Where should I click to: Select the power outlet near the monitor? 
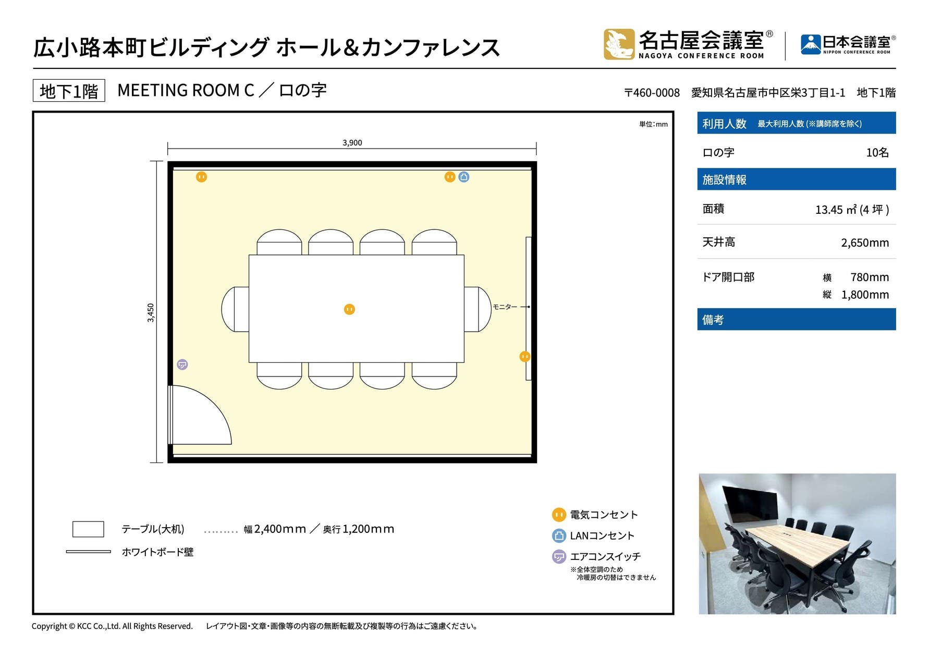pos(525,357)
